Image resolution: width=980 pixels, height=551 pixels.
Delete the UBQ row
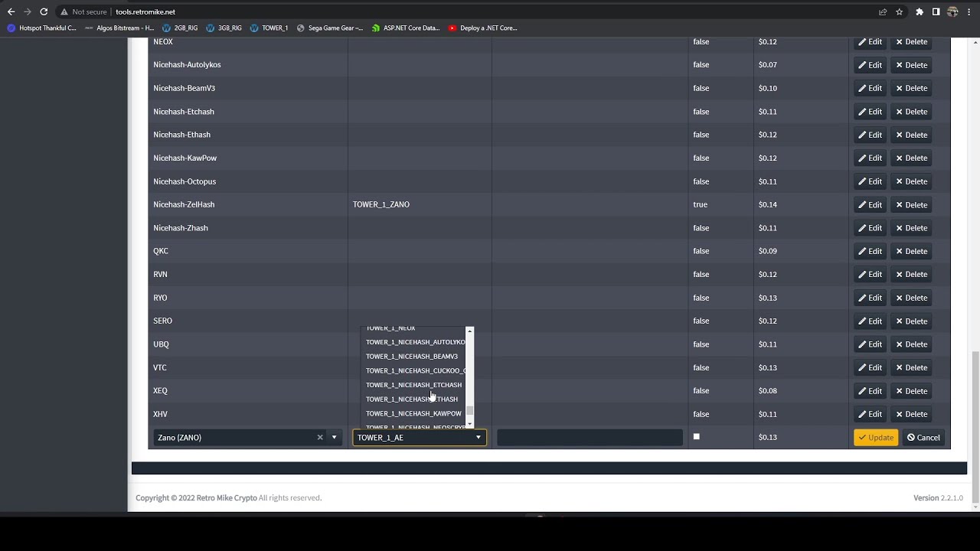tap(911, 344)
